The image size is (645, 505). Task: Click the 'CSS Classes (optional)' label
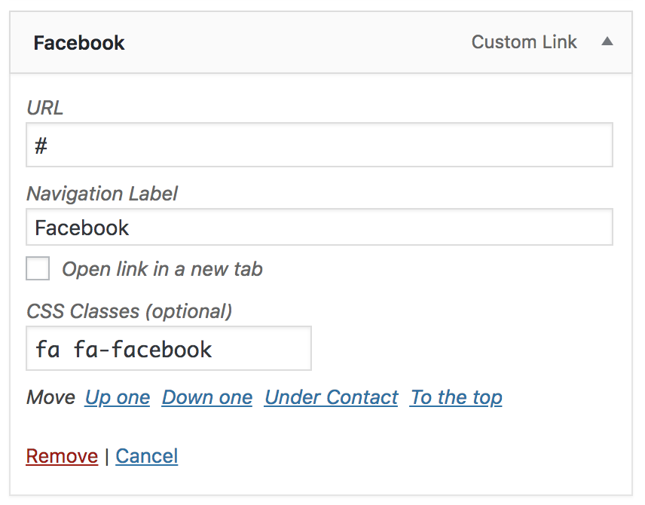coord(130,311)
